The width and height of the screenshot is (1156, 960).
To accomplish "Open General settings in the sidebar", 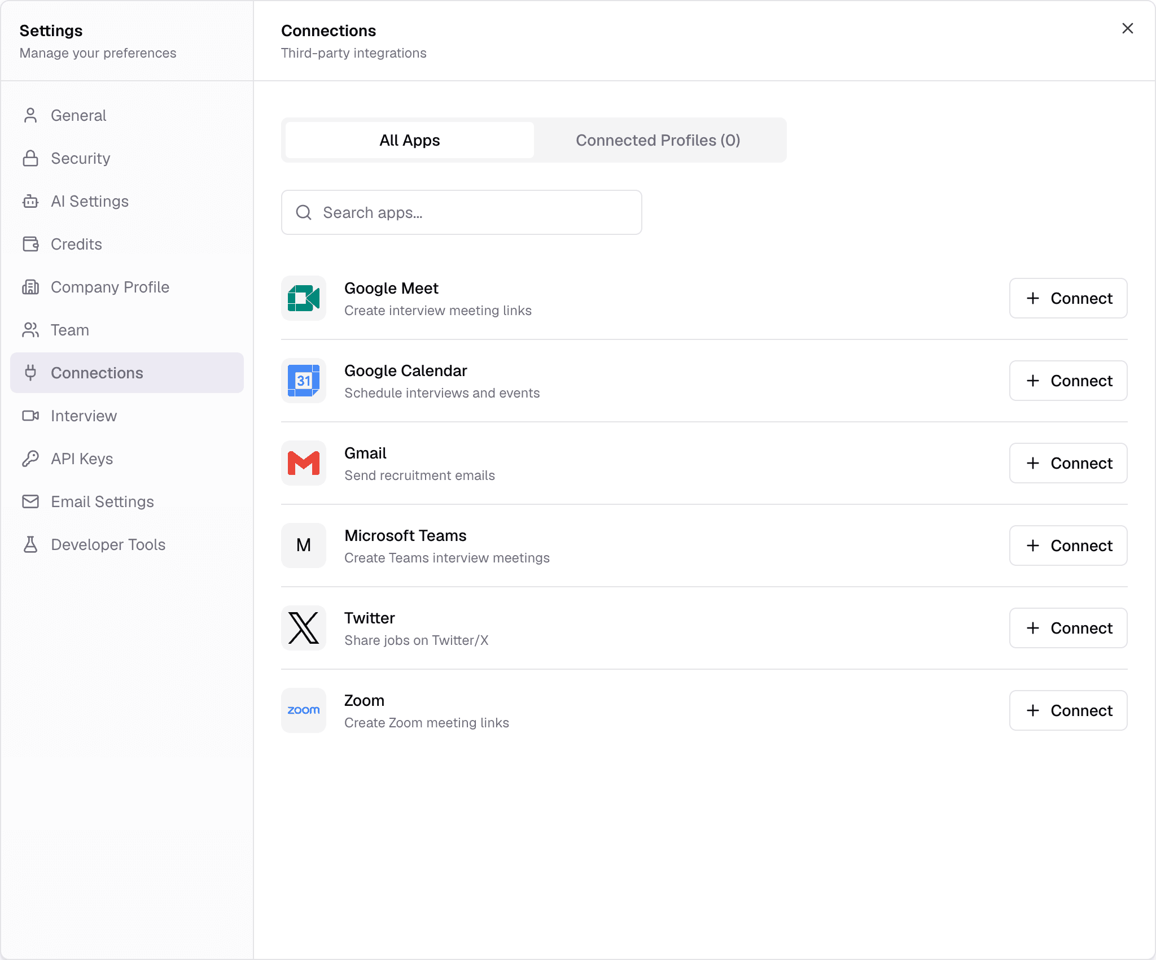I will coord(127,115).
